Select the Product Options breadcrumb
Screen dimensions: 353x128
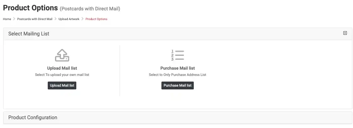click(96, 19)
